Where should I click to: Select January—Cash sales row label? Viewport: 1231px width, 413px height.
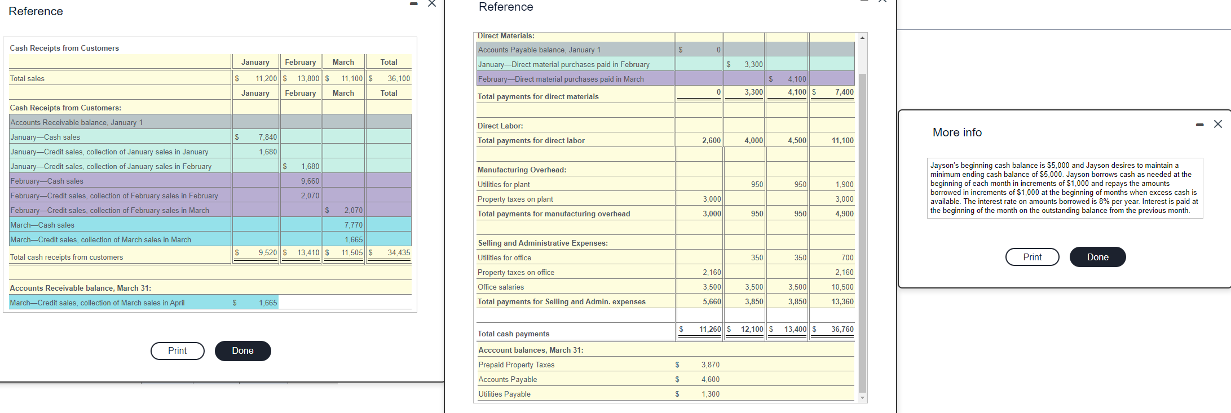pyautogui.click(x=45, y=137)
